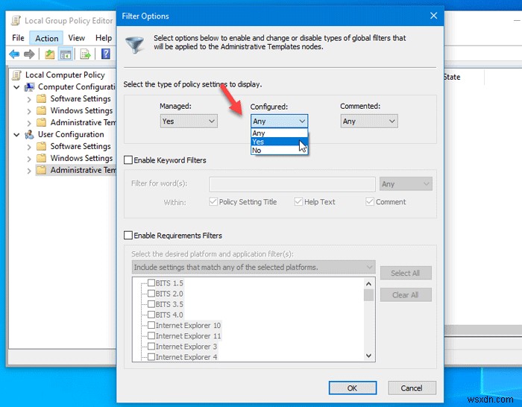Click the Select All button
The image size is (522, 407).
[x=406, y=274]
